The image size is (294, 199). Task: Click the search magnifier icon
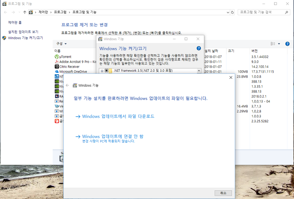pyautogui.click(x=286, y=12)
